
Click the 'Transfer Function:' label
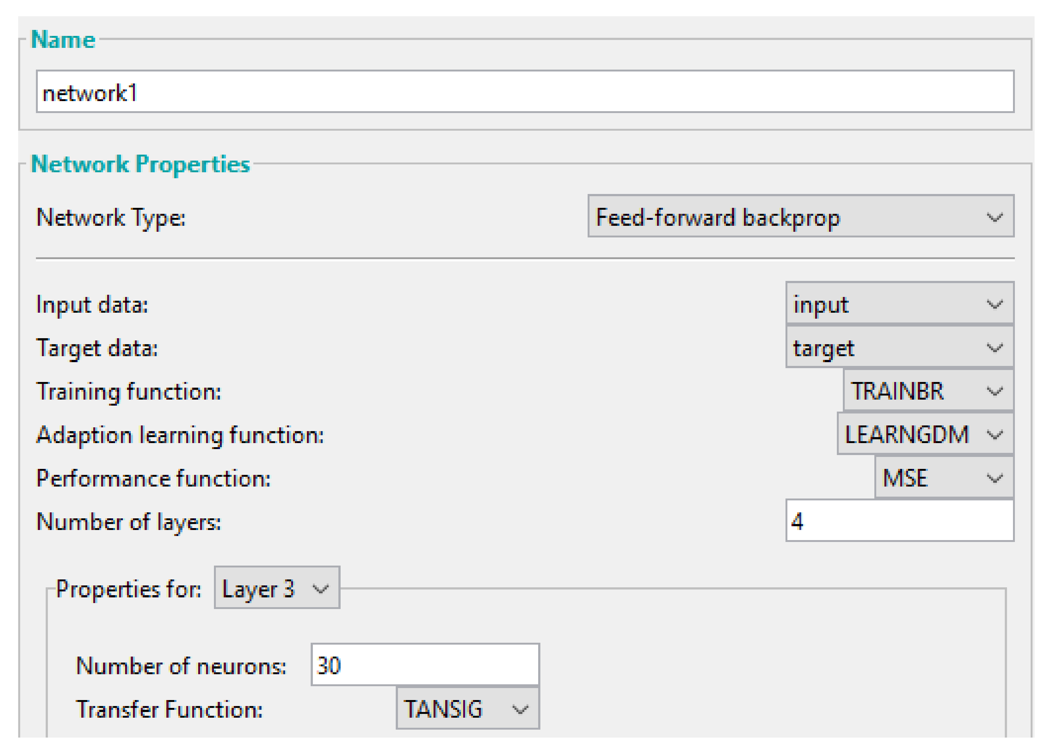(x=170, y=709)
